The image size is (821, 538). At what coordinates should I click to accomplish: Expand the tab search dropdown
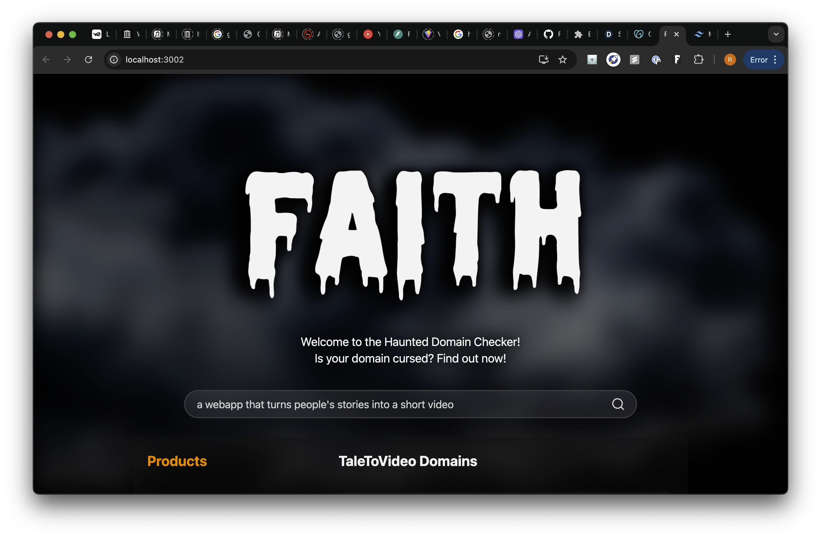click(776, 34)
